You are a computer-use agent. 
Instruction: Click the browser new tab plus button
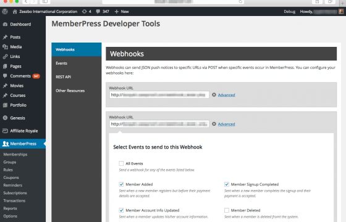pyautogui.click(x=343, y=2)
